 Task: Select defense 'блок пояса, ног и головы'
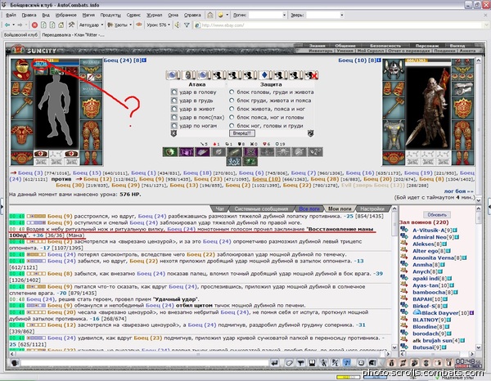232,117
